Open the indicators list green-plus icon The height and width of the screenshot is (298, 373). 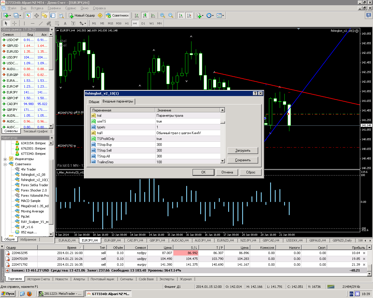coord(200,15)
